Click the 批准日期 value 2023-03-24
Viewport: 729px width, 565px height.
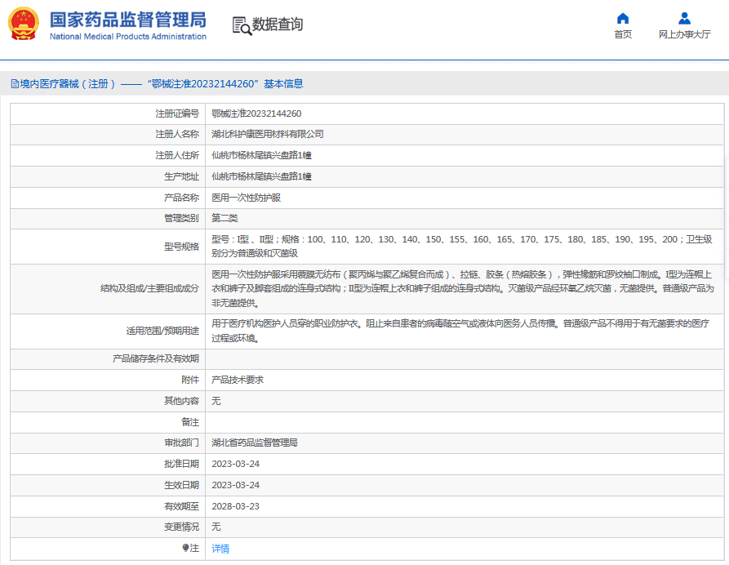[x=236, y=464]
